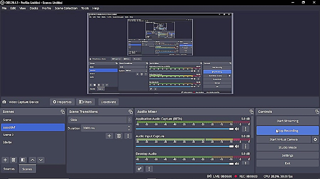Open the Scene Collection menu

[x=66, y=8]
